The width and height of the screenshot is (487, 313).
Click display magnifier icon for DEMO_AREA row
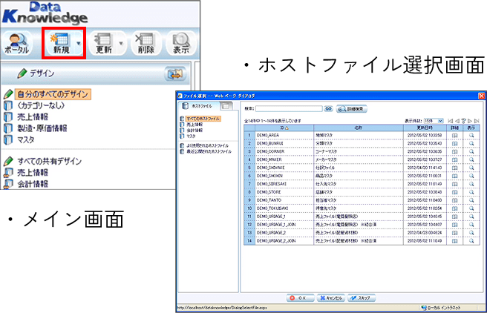click(x=471, y=136)
